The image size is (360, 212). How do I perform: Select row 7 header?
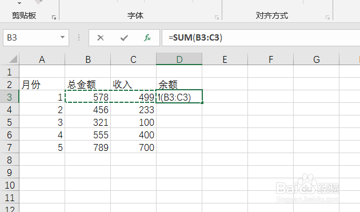pos(9,147)
